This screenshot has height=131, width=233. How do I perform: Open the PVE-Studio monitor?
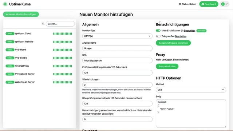pos(39,58)
